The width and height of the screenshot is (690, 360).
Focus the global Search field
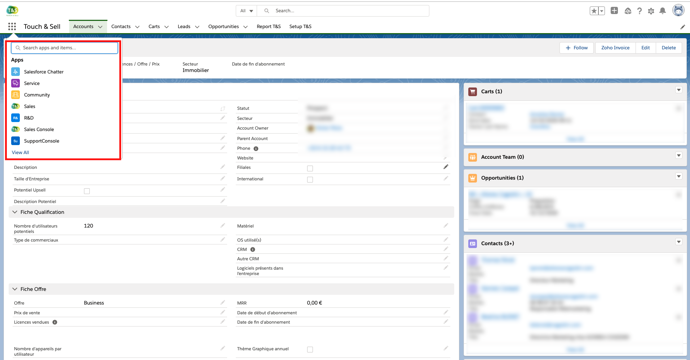(x=343, y=11)
